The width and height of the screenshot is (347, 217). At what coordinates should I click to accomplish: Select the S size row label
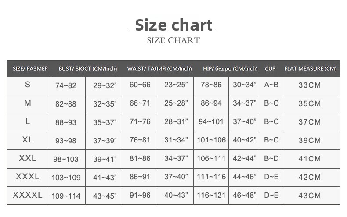click(28, 85)
